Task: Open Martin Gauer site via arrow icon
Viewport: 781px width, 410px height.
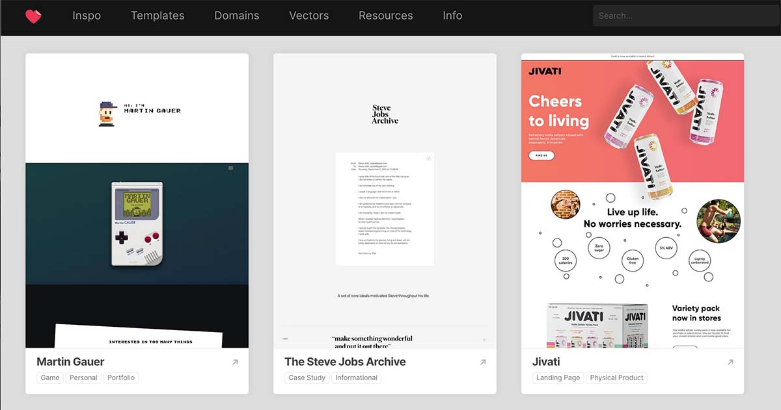Action: coord(235,363)
